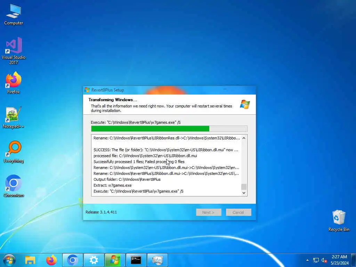Select the Notepad++ desktop shortcut

(14, 118)
